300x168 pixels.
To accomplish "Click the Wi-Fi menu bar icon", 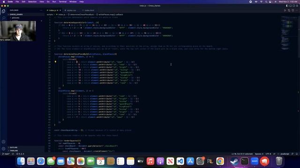I will pos(262,2).
